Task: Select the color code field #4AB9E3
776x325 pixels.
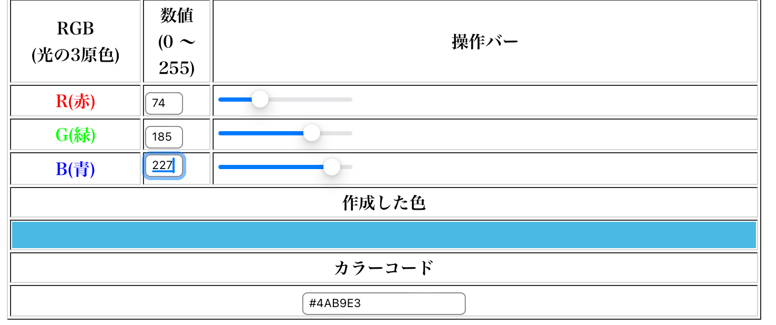Action: pos(384,304)
